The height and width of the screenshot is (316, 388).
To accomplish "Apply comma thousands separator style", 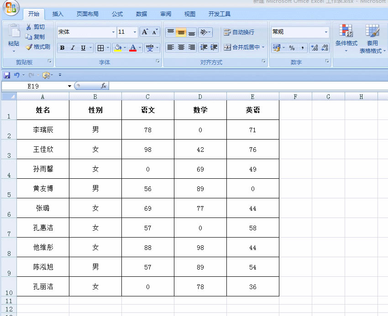I will tap(302, 48).
